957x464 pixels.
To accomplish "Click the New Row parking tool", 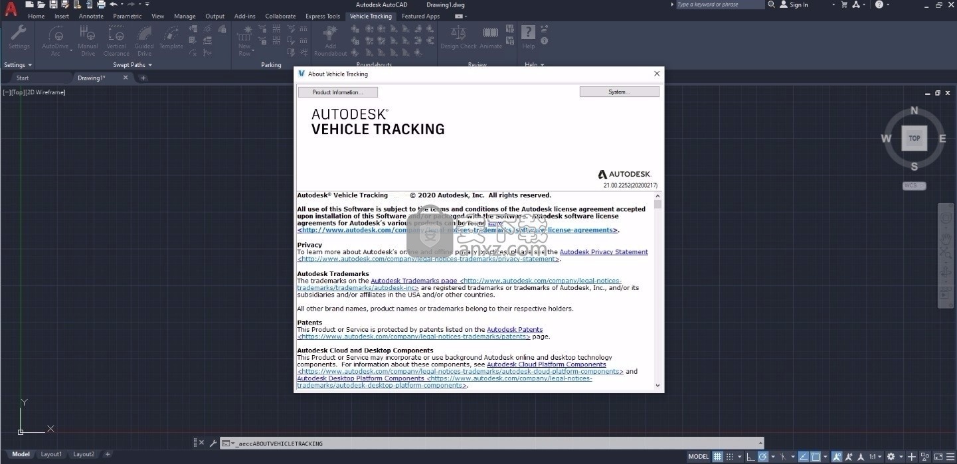I will point(245,39).
